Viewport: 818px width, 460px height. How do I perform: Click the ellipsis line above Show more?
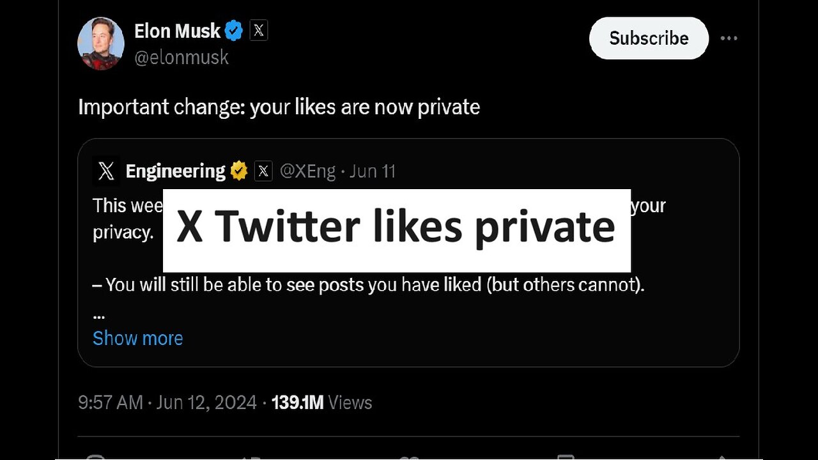tap(98, 314)
